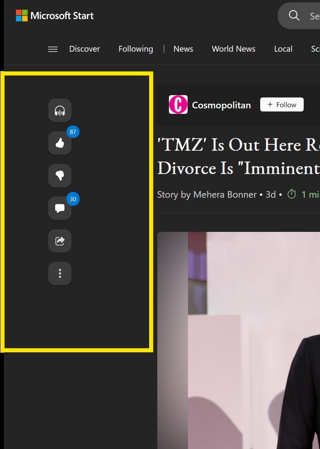
Task: Click the headphones listen-to-article icon
Action: [59, 110]
